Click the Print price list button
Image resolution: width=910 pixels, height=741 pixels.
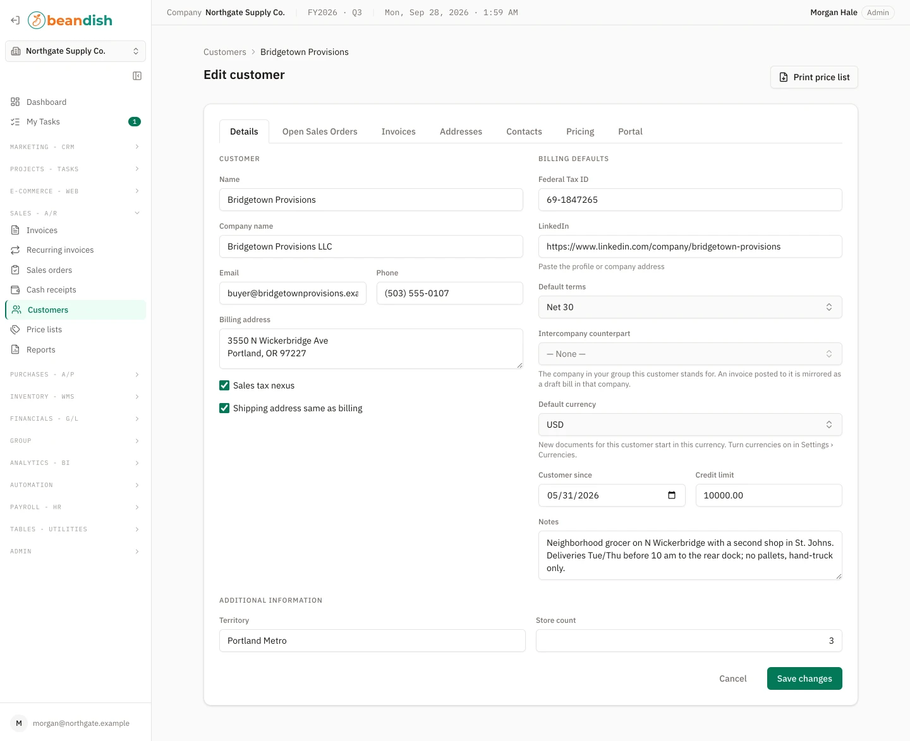tap(814, 77)
